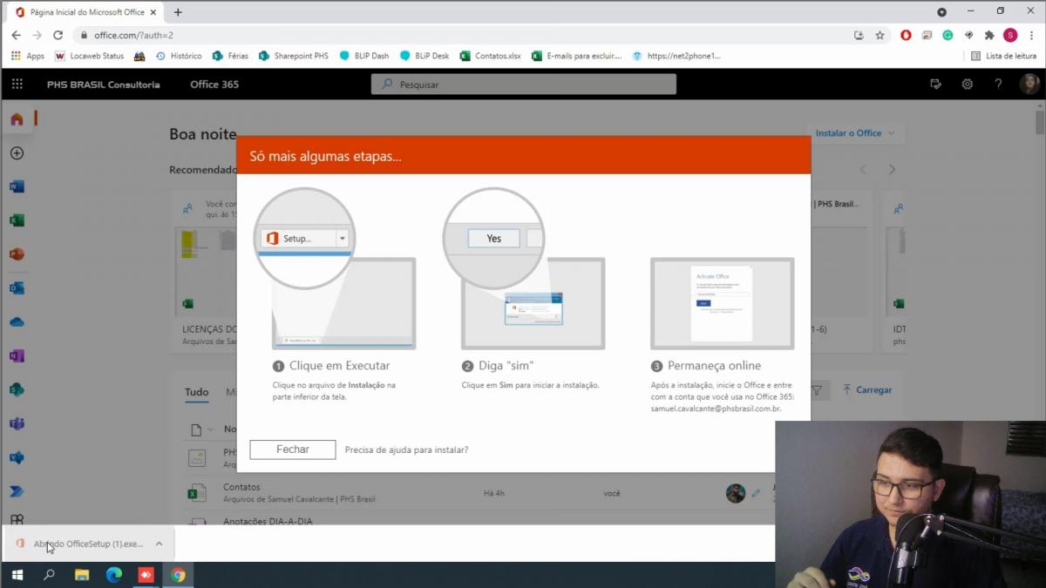This screenshot has width=1046, height=588.
Task: Click the Pesquisar search box
Action: [x=524, y=84]
